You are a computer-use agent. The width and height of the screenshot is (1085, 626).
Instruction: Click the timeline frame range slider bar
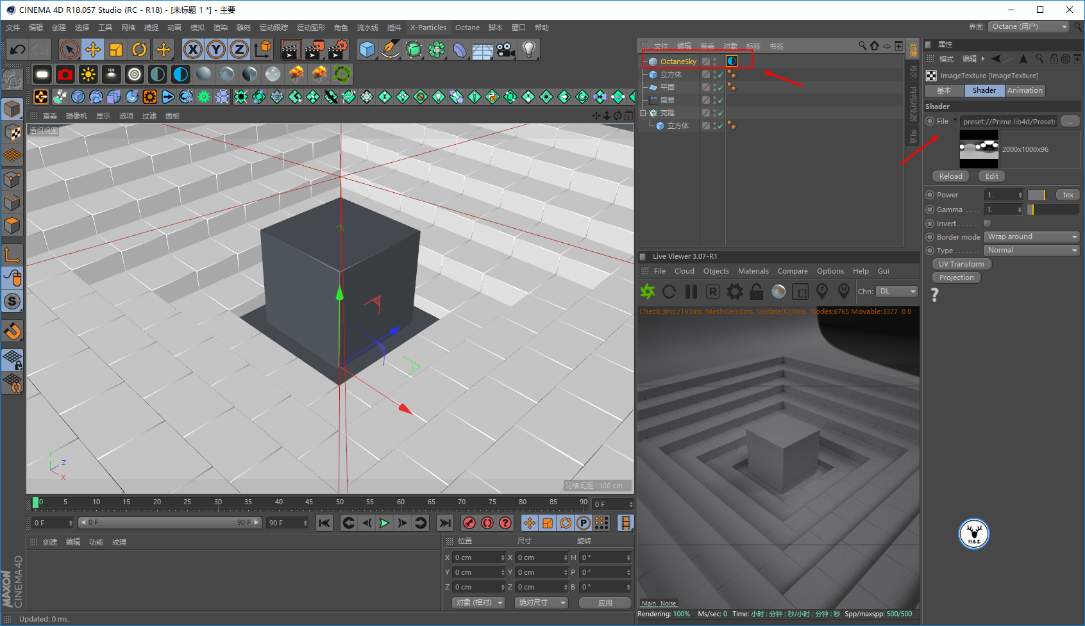(170, 523)
